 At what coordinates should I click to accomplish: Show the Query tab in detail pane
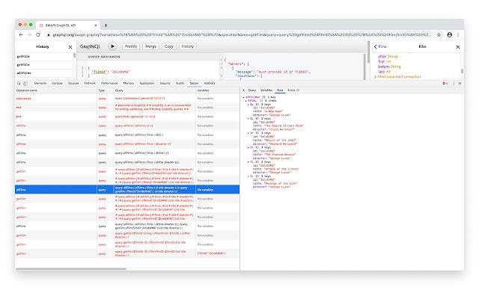[251, 90]
